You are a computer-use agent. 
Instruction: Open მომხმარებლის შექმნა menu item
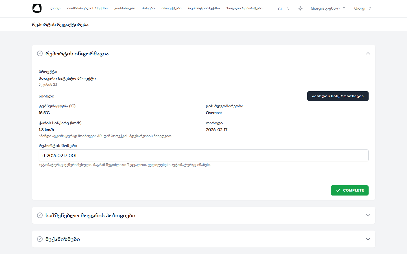coord(87,8)
